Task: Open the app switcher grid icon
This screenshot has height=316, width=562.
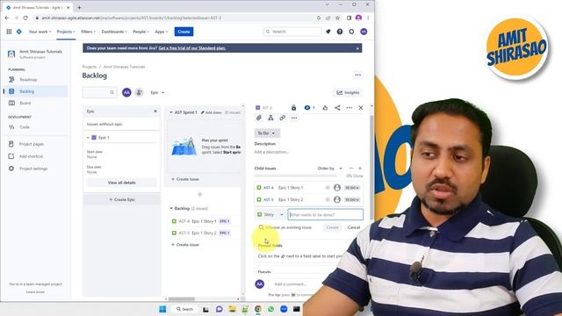Action: click(9, 32)
